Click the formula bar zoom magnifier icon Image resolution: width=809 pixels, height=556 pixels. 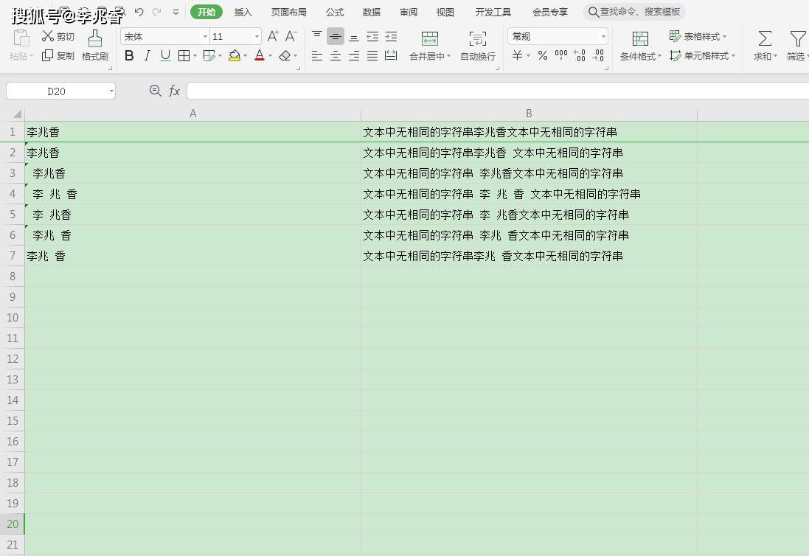point(155,91)
